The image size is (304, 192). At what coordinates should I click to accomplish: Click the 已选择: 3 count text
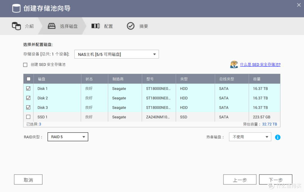tap(34, 124)
